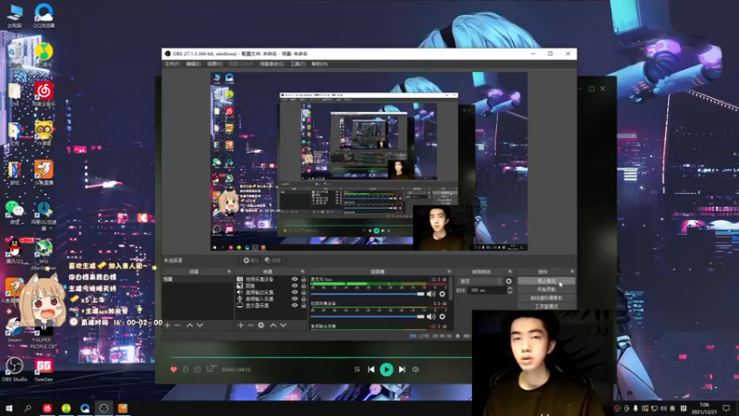The width and height of the screenshot is (739, 416).
Task: Remove the selected source with the minus icon
Action: (250, 325)
